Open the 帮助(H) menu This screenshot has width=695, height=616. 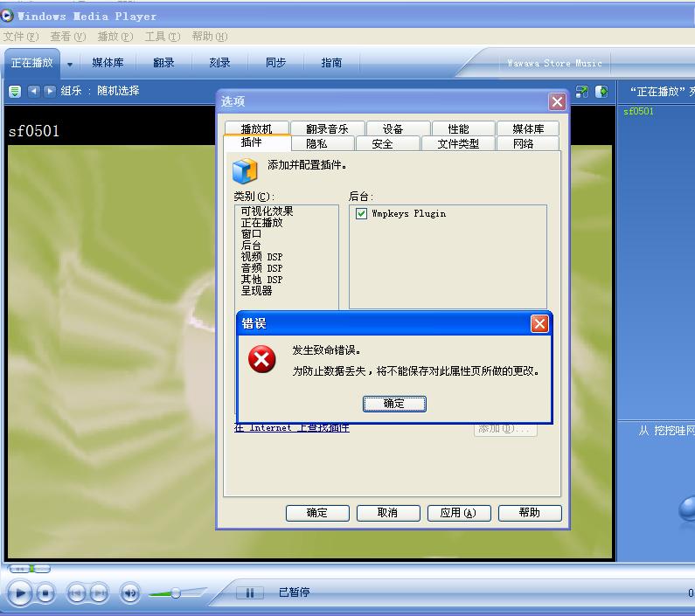click(x=210, y=37)
